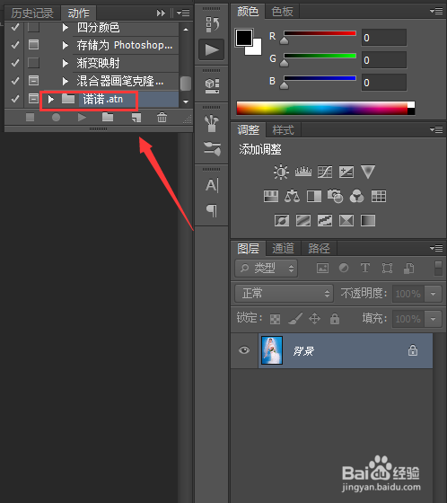
Task: Open the Layers panel flyout menu
Action: point(436,248)
